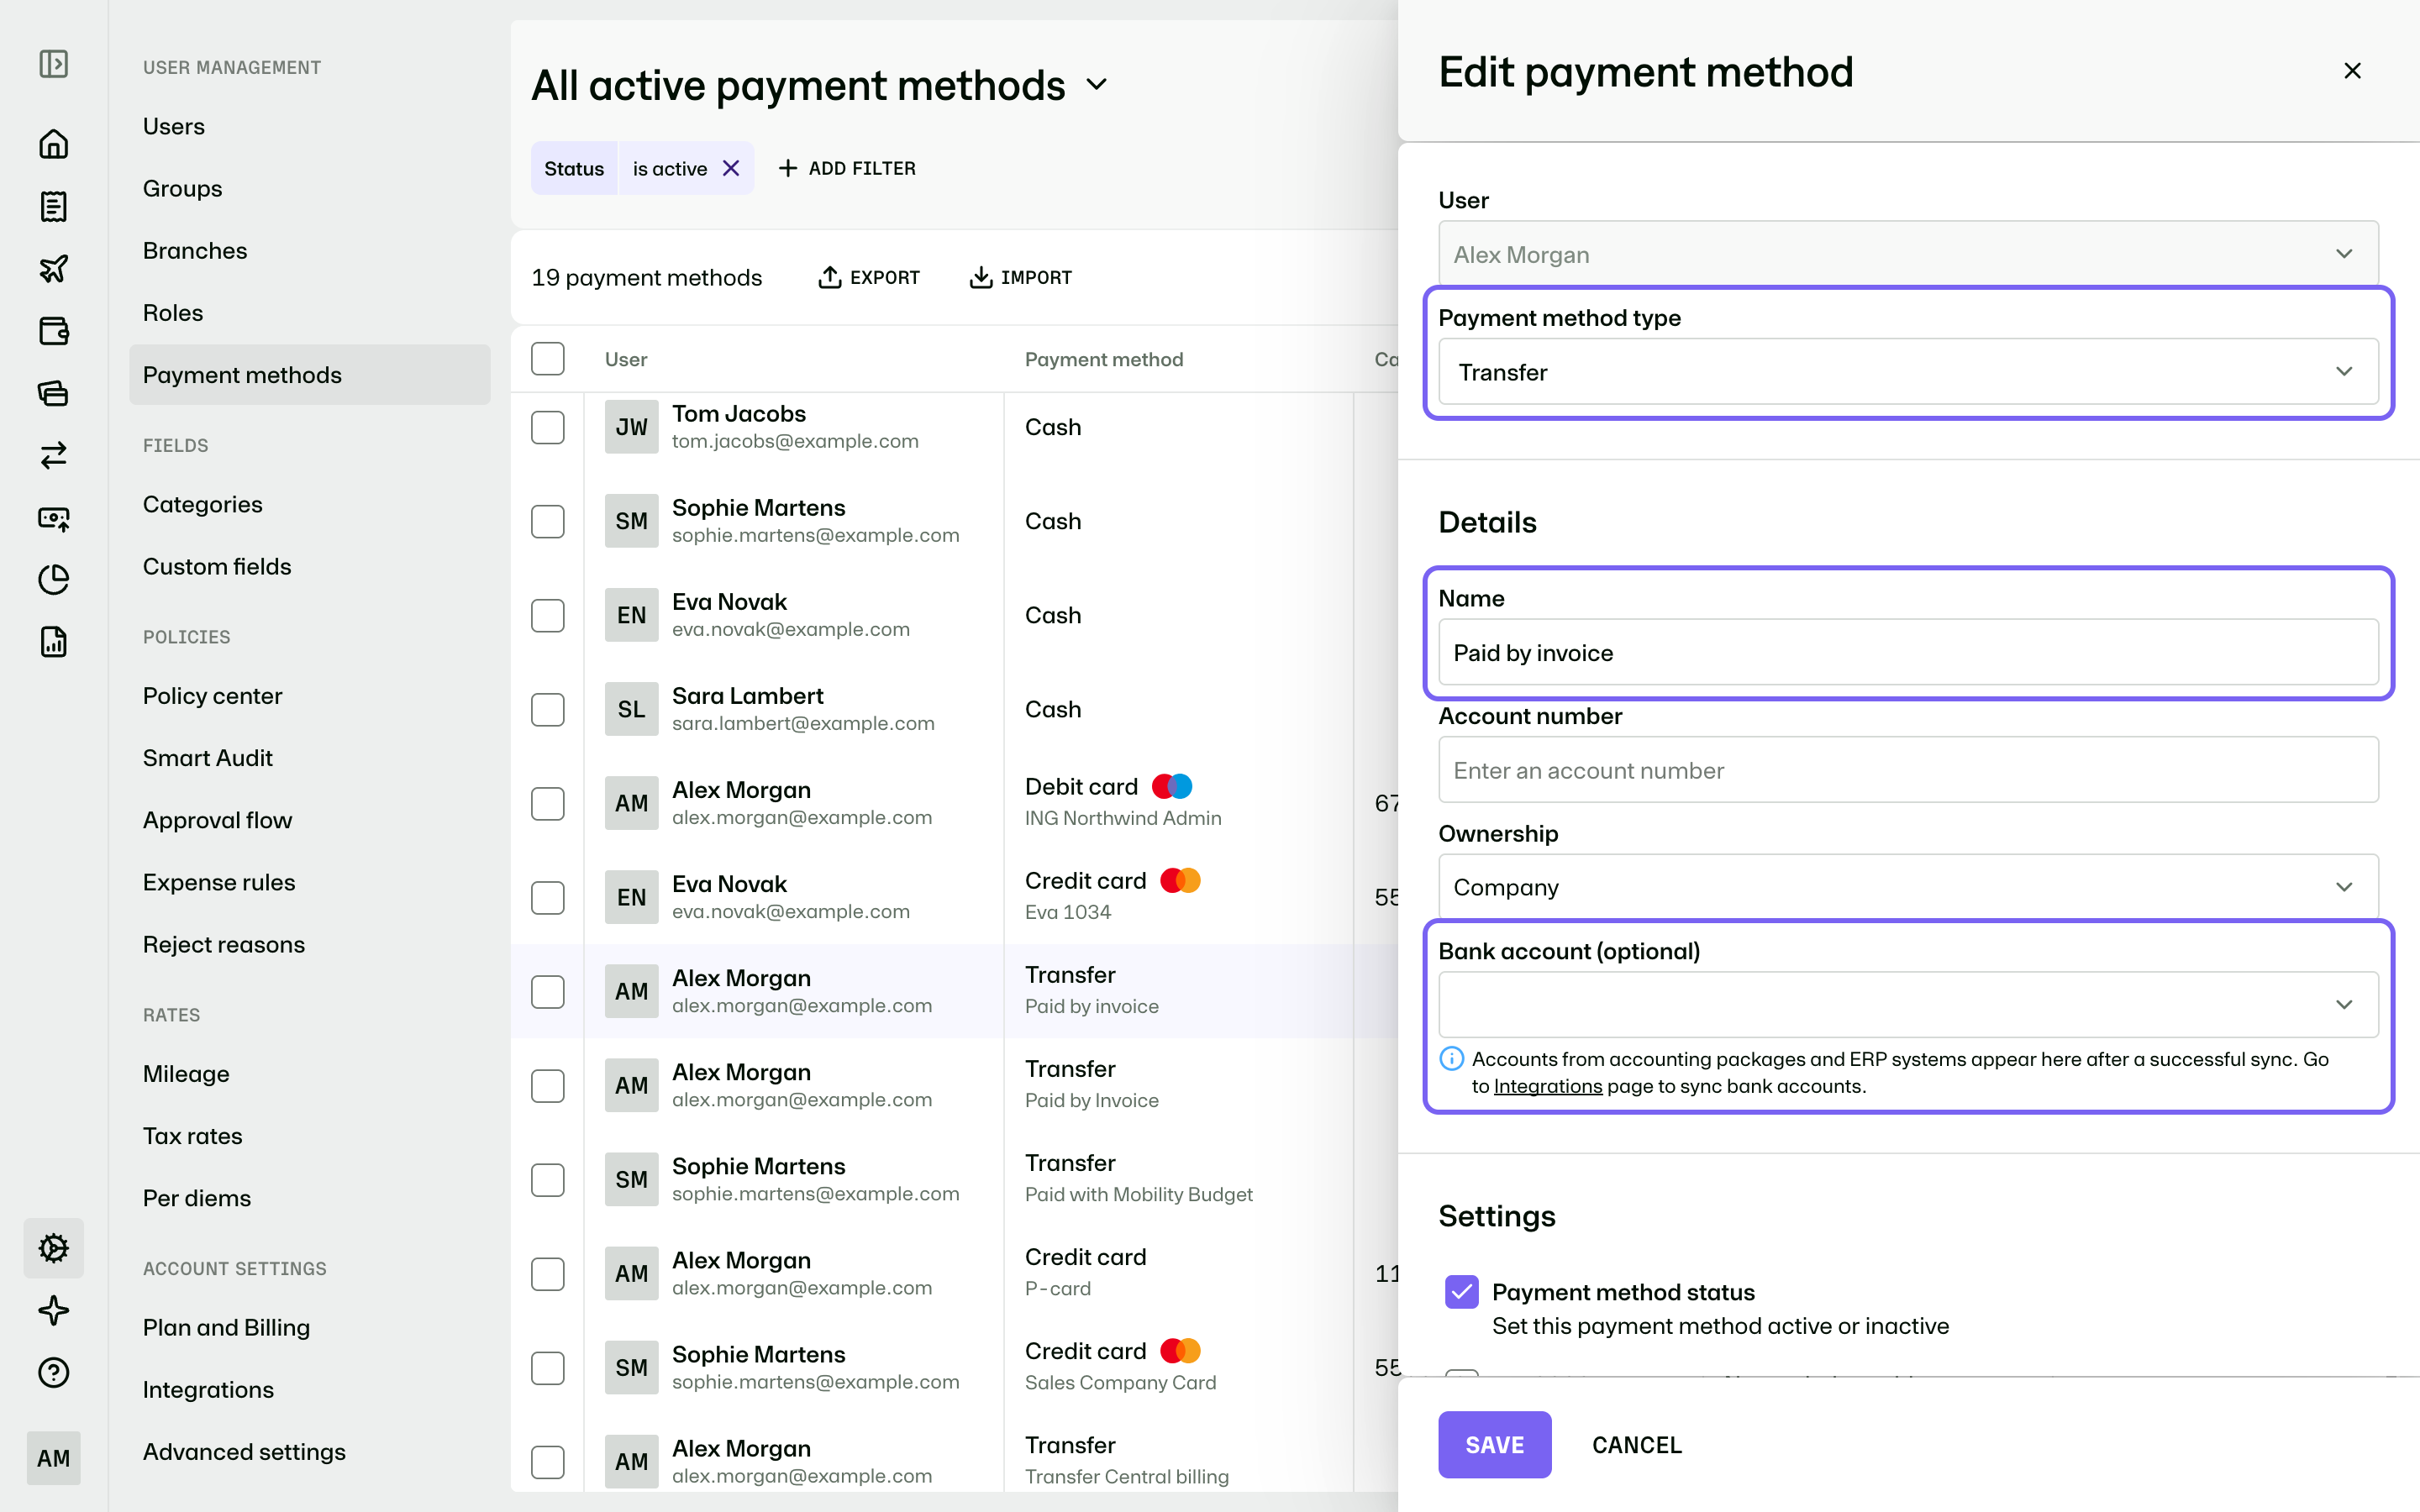Click the AM user avatar in sidebar
Image resolution: width=2420 pixels, height=1512 pixels.
click(54, 1458)
